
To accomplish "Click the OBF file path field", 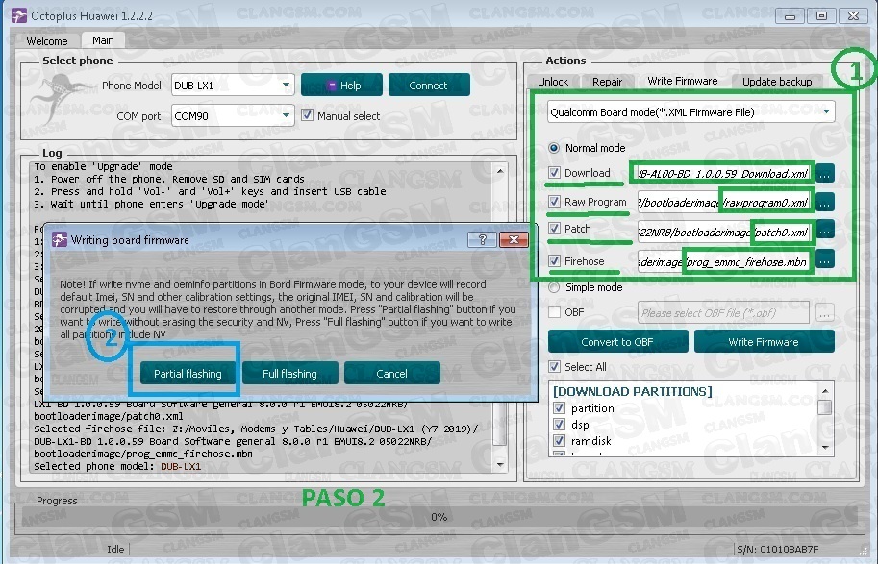I will tap(723, 313).
